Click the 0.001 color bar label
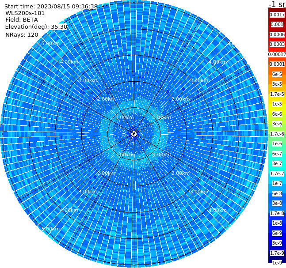Screen dimensions: 286x268 pyautogui.click(x=277, y=25)
